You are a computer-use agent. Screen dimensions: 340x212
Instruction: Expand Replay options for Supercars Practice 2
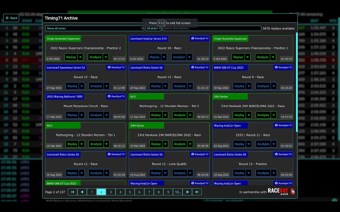pyautogui.click(x=80, y=57)
